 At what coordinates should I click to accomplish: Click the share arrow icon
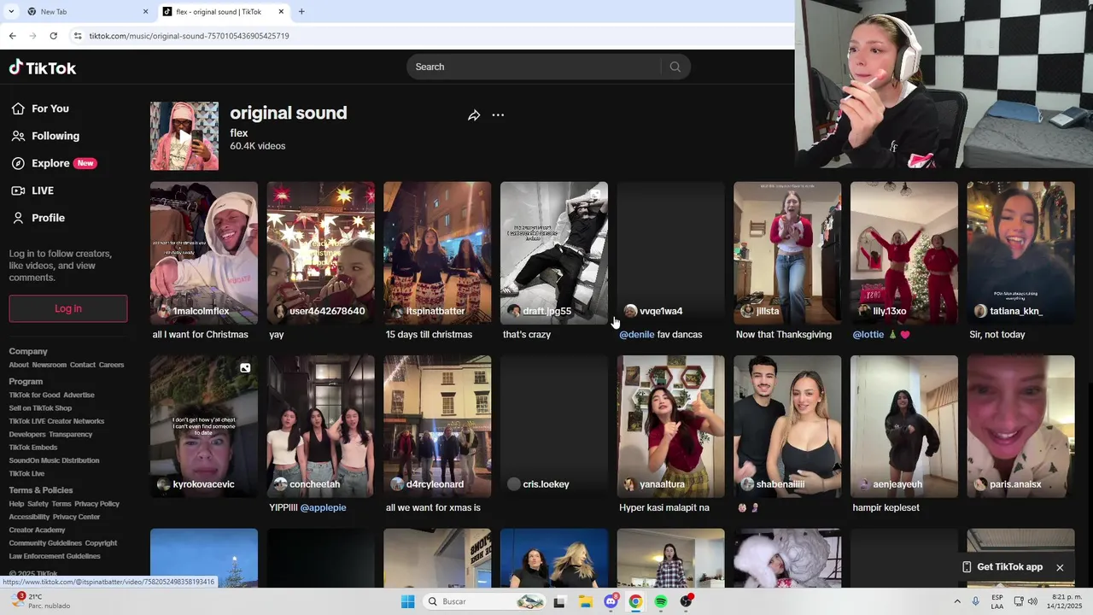click(474, 115)
